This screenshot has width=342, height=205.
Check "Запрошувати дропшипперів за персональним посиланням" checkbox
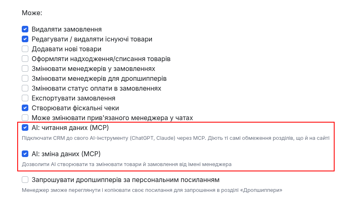25,180
